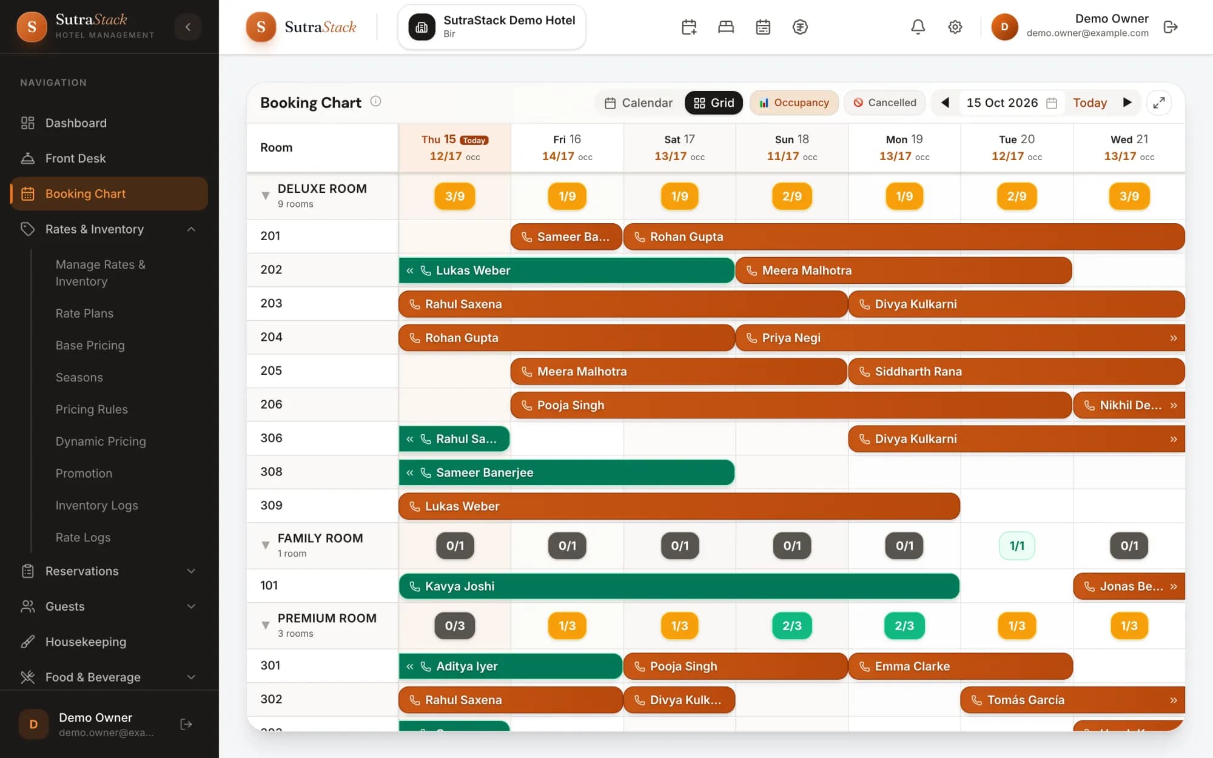Open Tomás García booking in room 302
The width and height of the screenshot is (1213, 758).
click(1072, 700)
